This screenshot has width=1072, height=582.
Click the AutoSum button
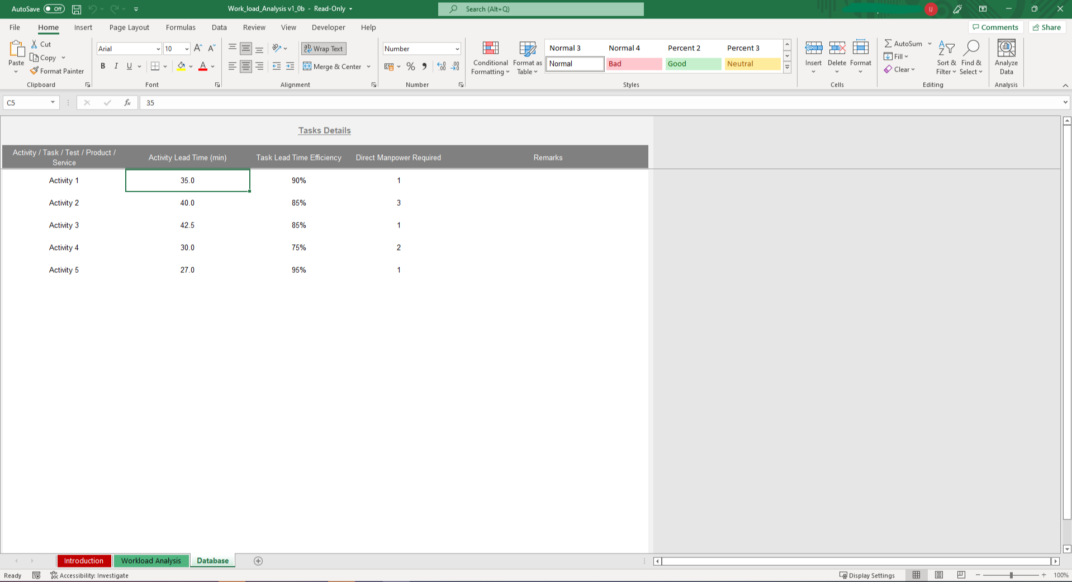[904, 44]
